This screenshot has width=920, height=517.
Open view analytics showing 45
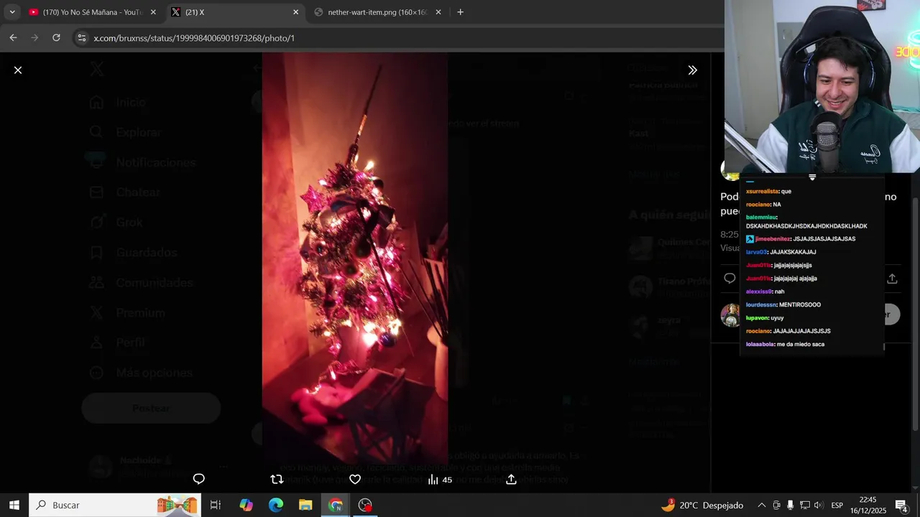coord(440,479)
